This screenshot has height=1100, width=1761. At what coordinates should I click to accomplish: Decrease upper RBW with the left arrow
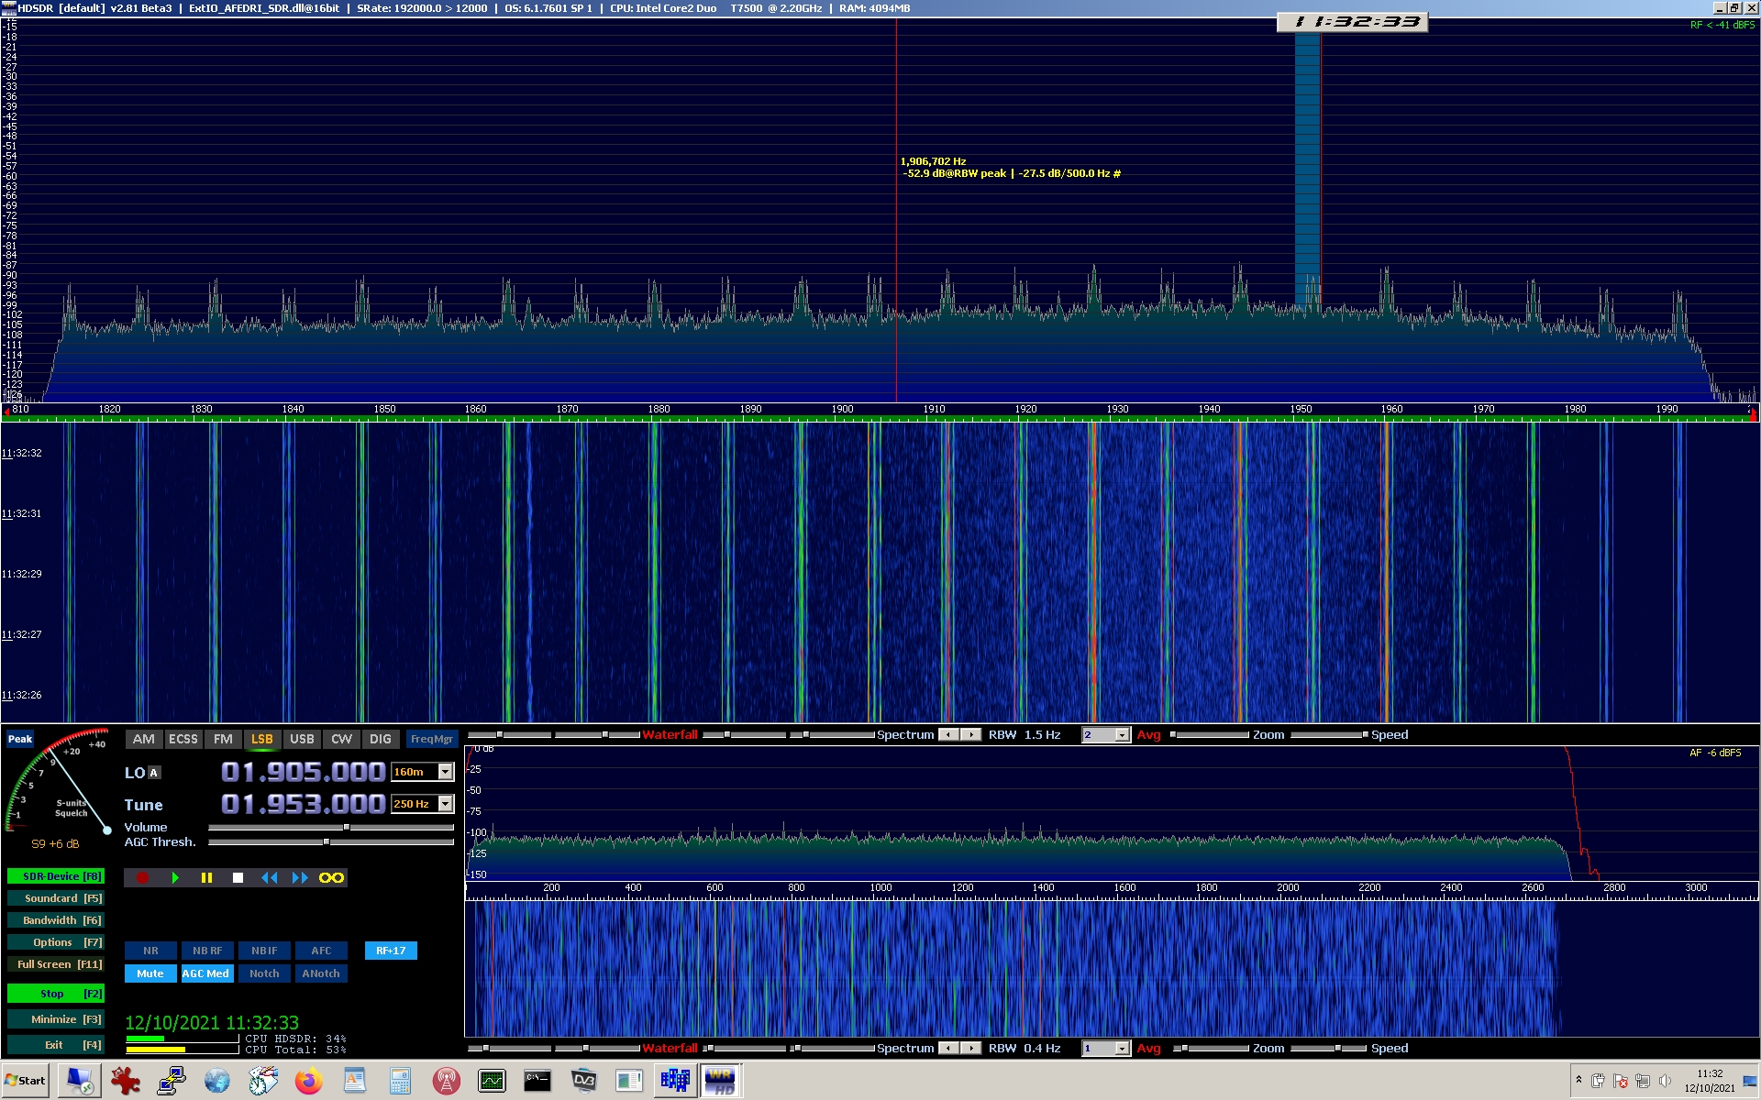949,735
